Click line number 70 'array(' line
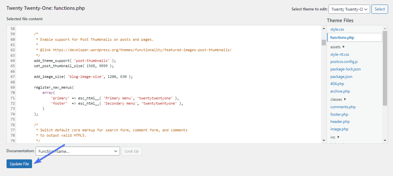The width and height of the screenshot is (393, 176). click(49, 93)
